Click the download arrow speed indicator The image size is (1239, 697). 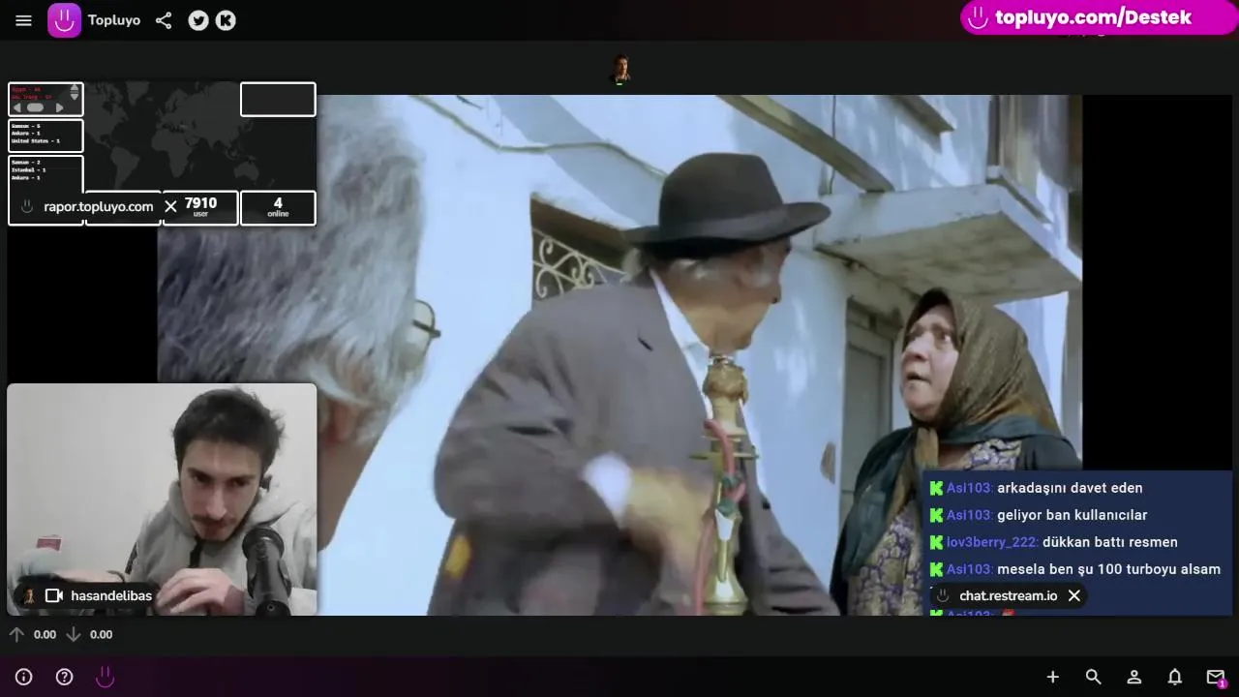click(x=74, y=634)
